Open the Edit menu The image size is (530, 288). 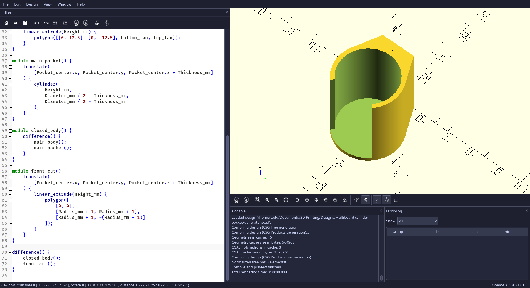point(17,4)
